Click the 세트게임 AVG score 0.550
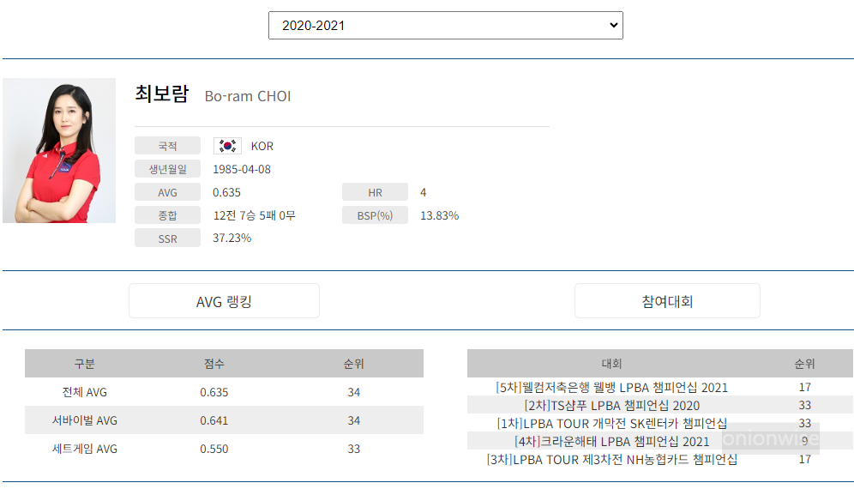 point(214,449)
